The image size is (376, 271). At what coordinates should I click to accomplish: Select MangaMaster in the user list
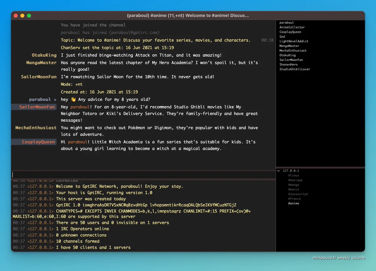[x=290, y=46]
